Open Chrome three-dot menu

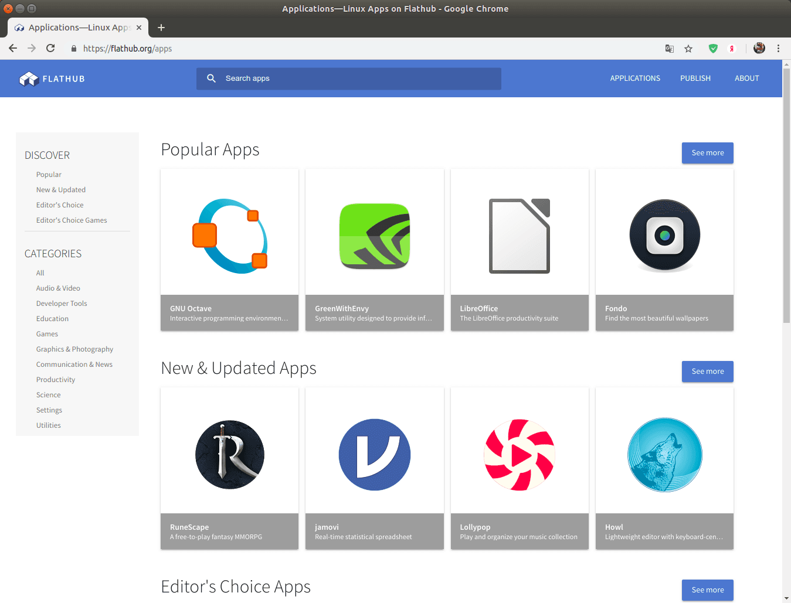[x=778, y=49]
